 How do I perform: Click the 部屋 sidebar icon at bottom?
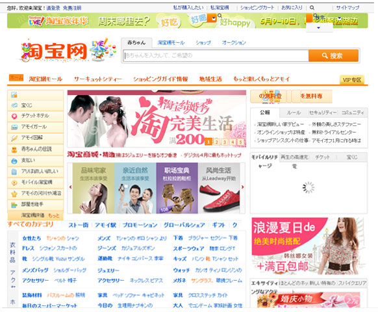click(x=14, y=205)
